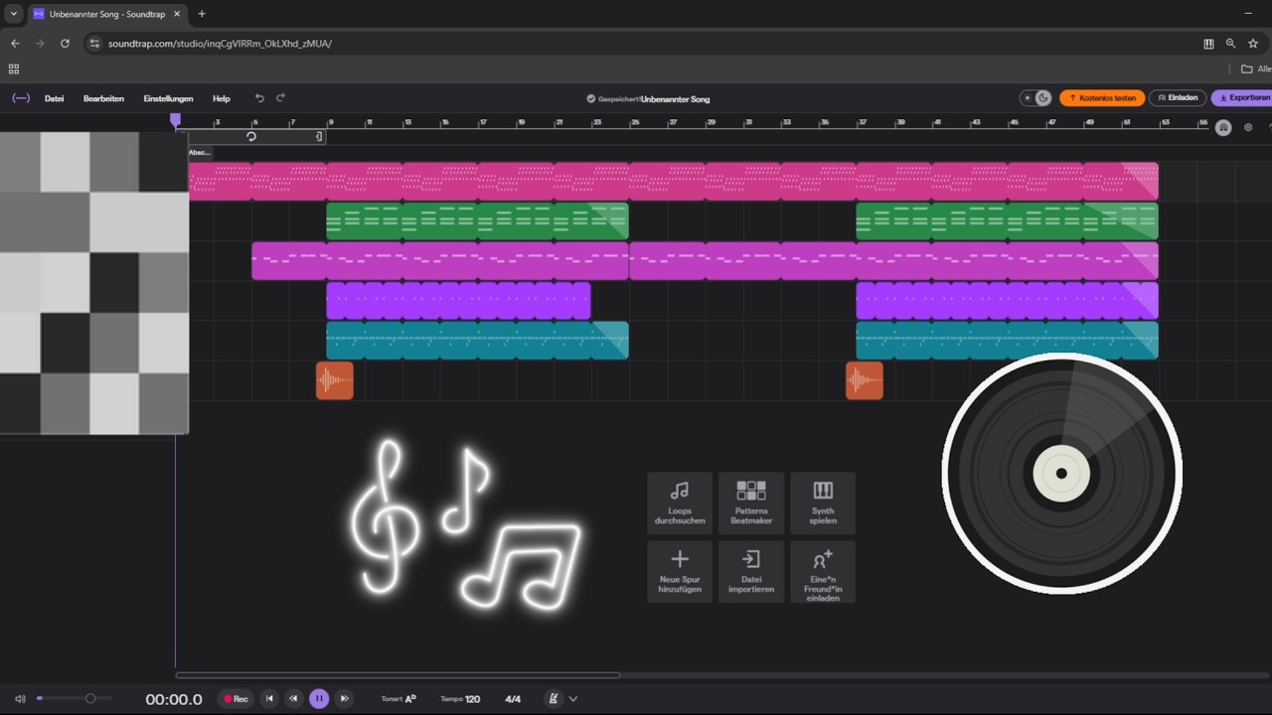
Task: Click the purple playhead marker
Action: [176, 120]
